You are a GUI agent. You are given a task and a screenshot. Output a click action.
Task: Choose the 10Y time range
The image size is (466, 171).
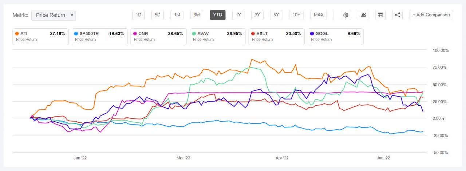[296, 15]
